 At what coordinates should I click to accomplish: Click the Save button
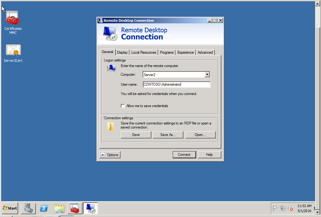pyautogui.click(x=136, y=135)
